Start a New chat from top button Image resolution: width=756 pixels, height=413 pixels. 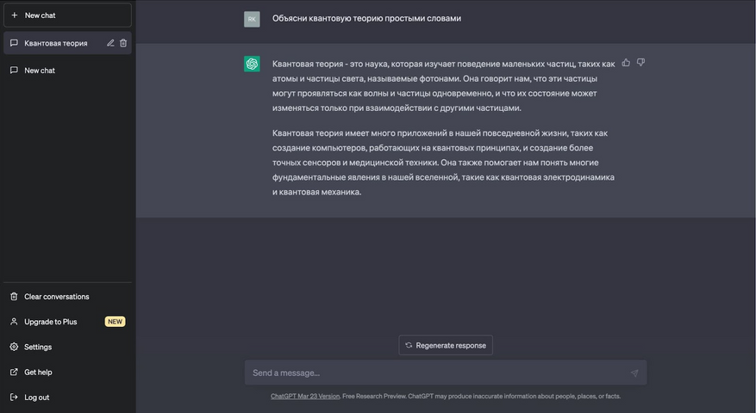(x=67, y=15)
